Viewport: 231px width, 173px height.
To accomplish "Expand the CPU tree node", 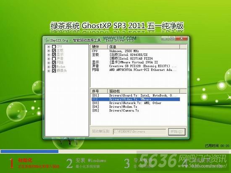I will coord(49,47).
